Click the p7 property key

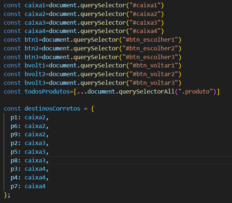tap(14, 186)
